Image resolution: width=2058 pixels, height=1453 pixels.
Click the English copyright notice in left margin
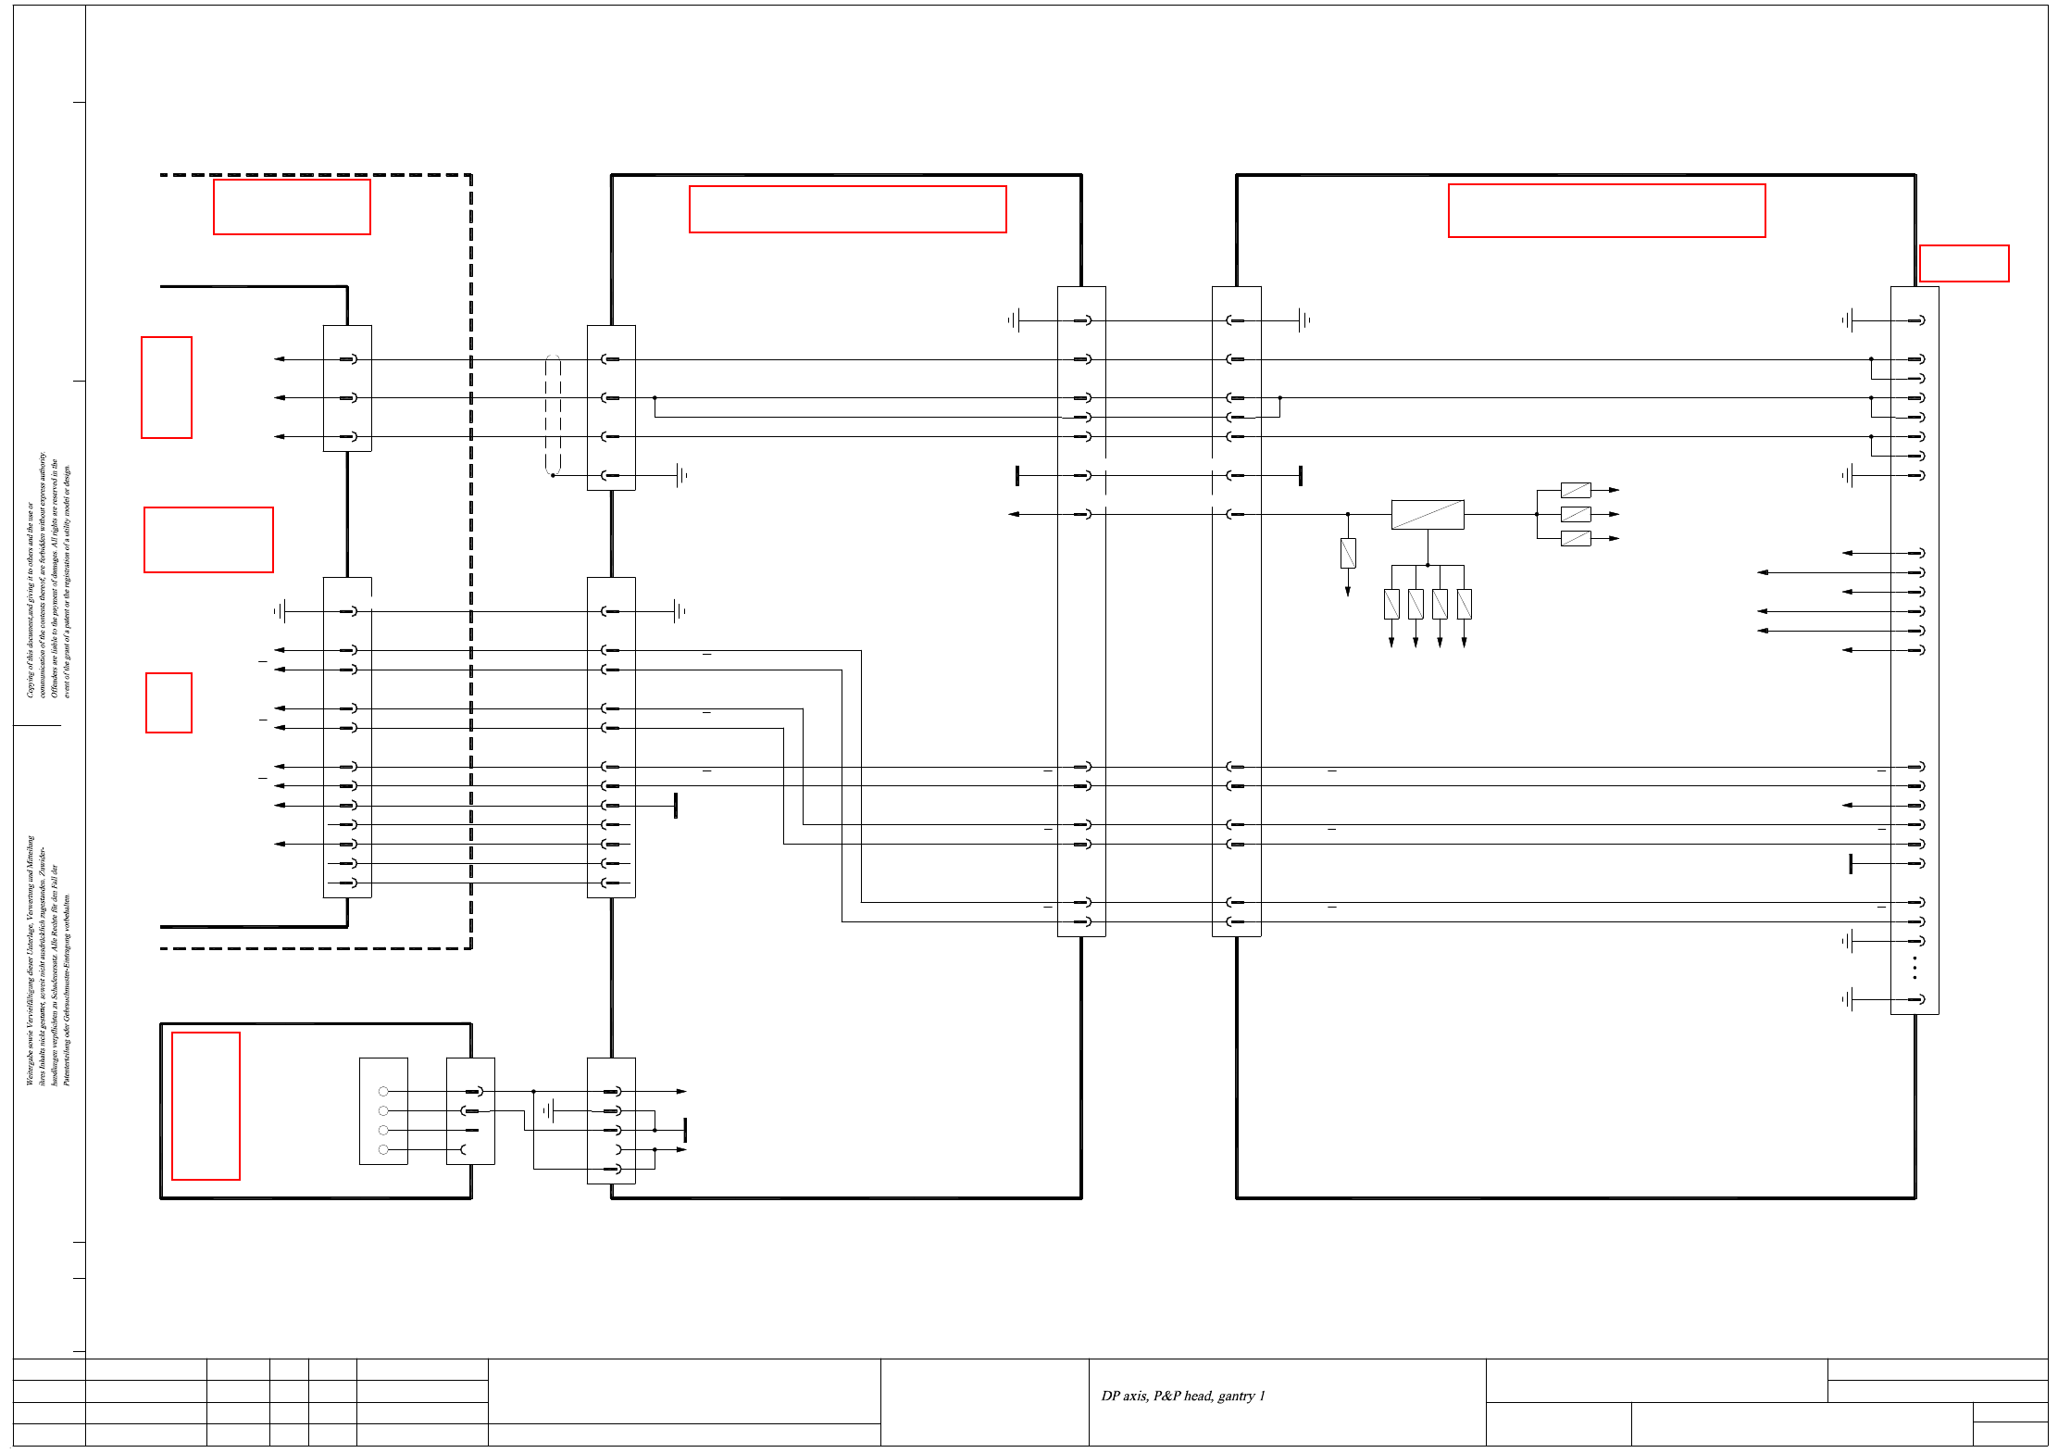pos(48,574)
